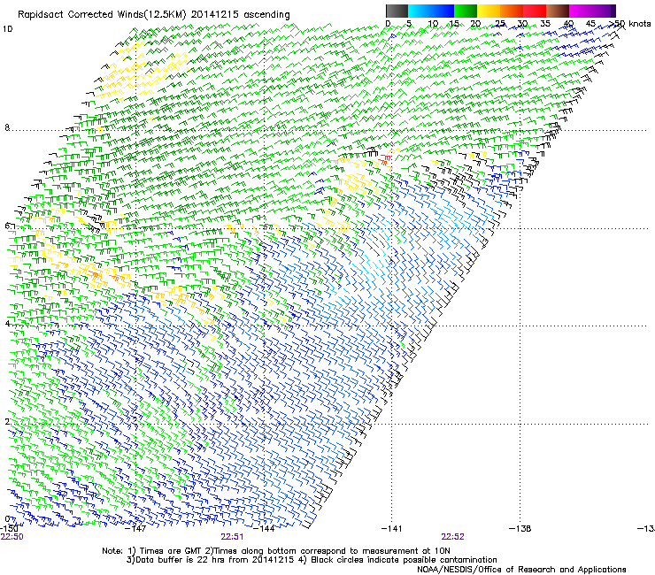Screen dimensions: 655x575
Task: Click the longitude axis label '-147'
Action: [x=135, y=528]
